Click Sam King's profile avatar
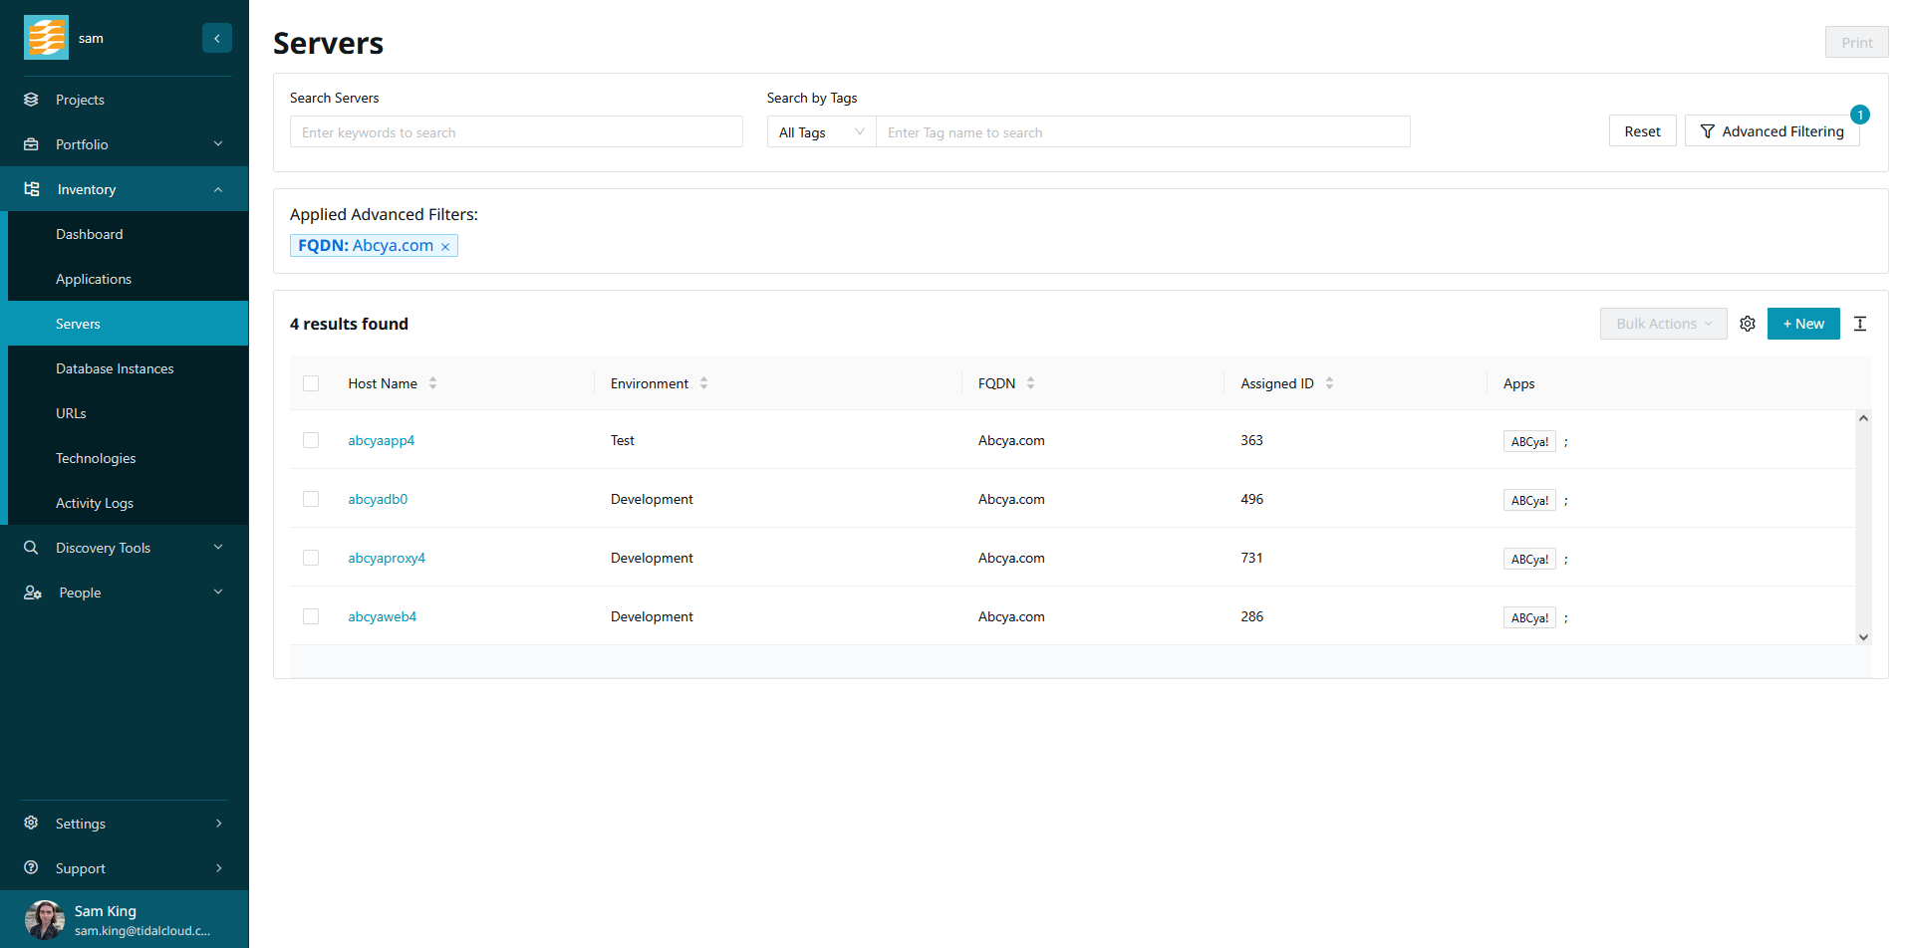 click(x=44, y=919)
